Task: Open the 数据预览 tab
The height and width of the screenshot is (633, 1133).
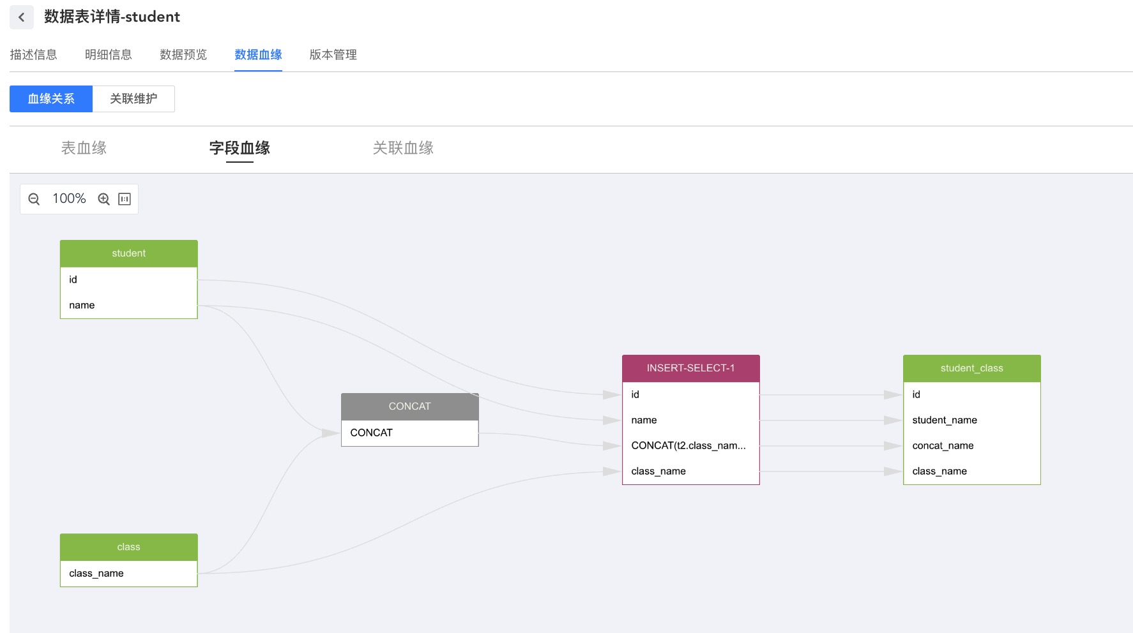Action: pyautogui.click(x=183, y=55)
